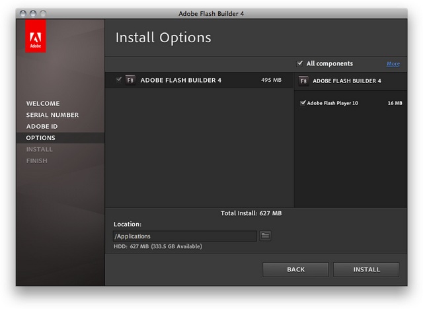Toggle the Adobe Flash Builder 4 checkbox
The width and height of the screenshot is (423, 309).
pyautogui.click(x=118, y=80)
